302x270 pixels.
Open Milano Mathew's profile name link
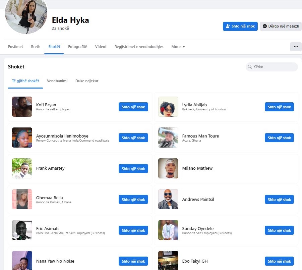pos(197,168)
